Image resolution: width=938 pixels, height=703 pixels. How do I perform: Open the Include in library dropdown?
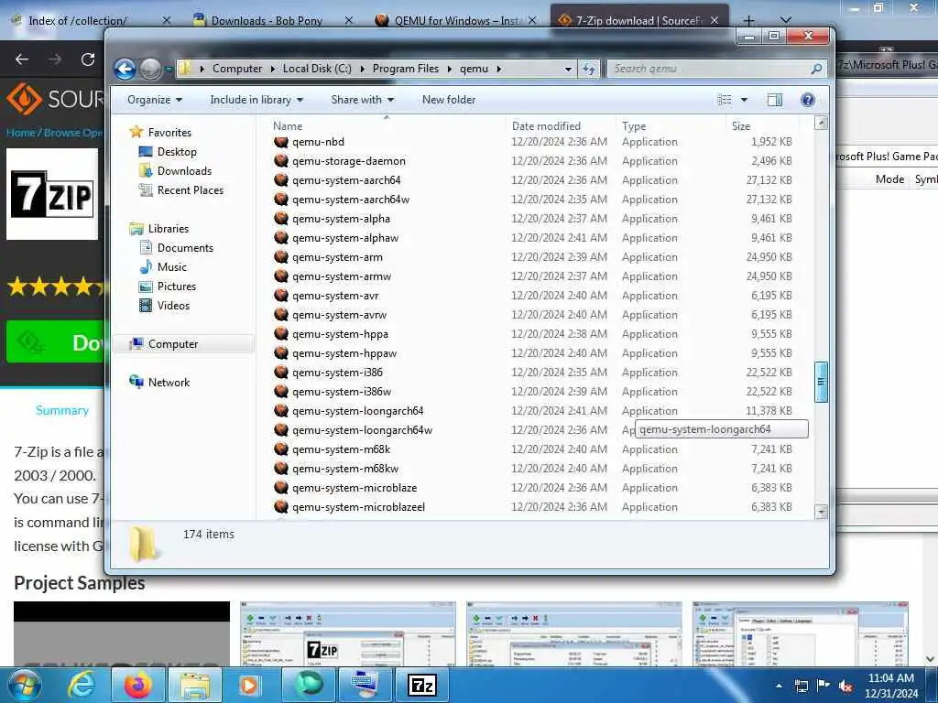(x=256, y=100)
